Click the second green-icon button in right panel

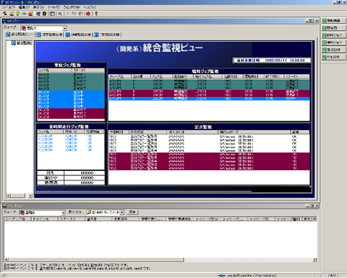click(333, 28)
